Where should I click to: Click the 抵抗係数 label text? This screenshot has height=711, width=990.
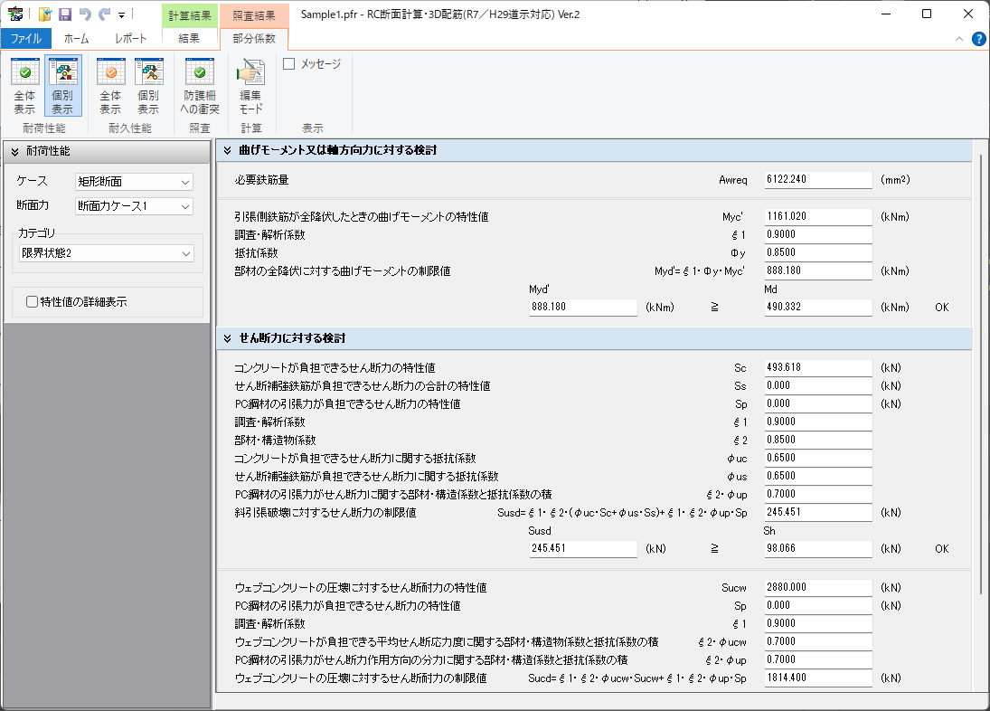click(x=257, y=252)
